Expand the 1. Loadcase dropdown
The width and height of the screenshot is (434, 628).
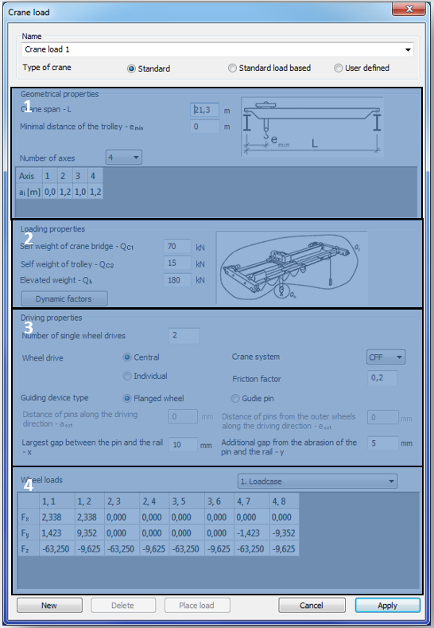click(317, 481)
